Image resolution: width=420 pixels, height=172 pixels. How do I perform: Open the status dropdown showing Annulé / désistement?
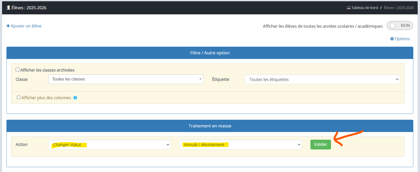pyautogui.click(x=240, y=145)
